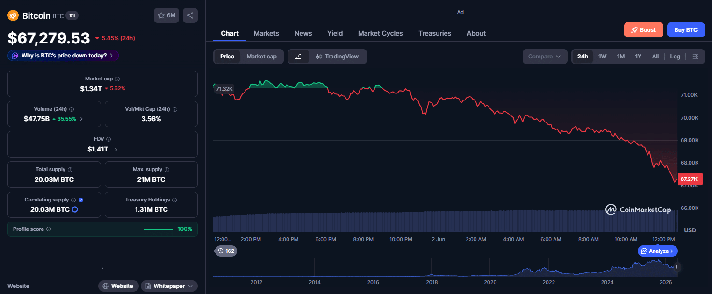The width and height of the screenshot is (712, 294).
Task: Click the Max. supply info icon
Action: point(167,170)
